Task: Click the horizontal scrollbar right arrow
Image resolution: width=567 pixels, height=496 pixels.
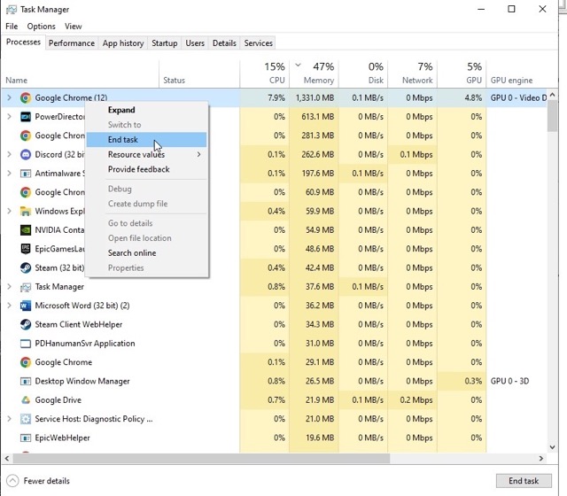Action: point(541,459)
